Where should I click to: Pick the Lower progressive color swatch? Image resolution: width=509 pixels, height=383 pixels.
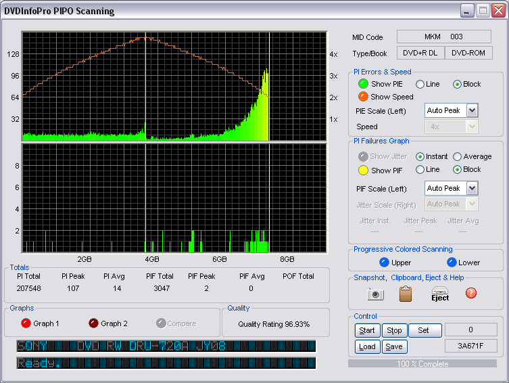452,262
